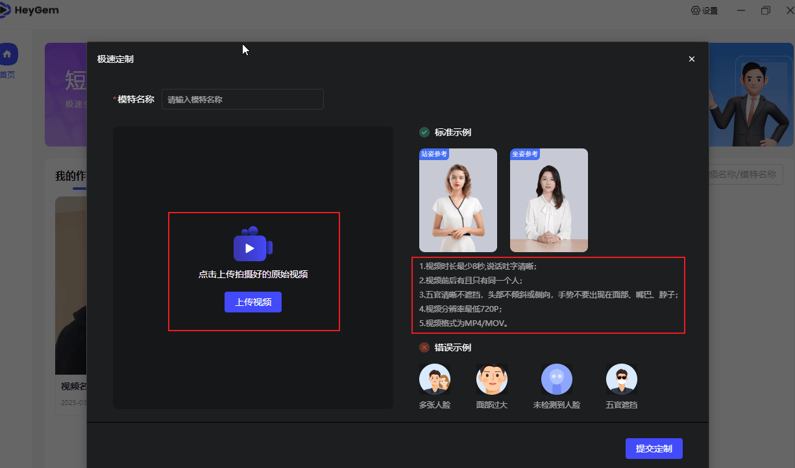Image resolution: width=795 pixels, height=468 pixels.
Task: Click the HeyGem logo icon
Action: tap(5, 10)
